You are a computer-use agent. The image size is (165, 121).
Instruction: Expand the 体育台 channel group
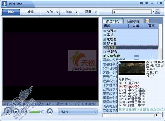104,31
